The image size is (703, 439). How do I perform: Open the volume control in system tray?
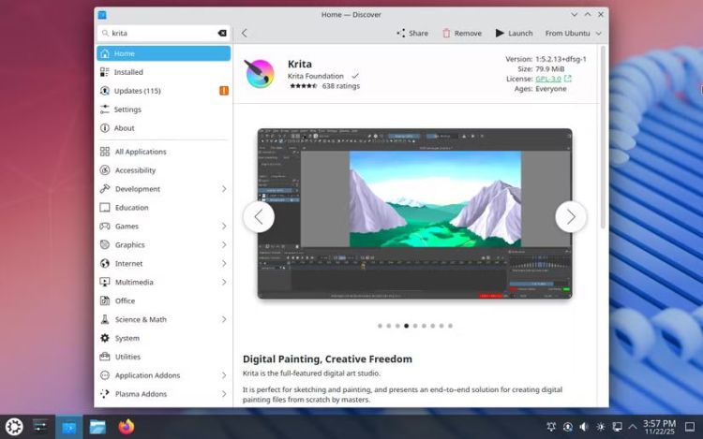[584, 427]
